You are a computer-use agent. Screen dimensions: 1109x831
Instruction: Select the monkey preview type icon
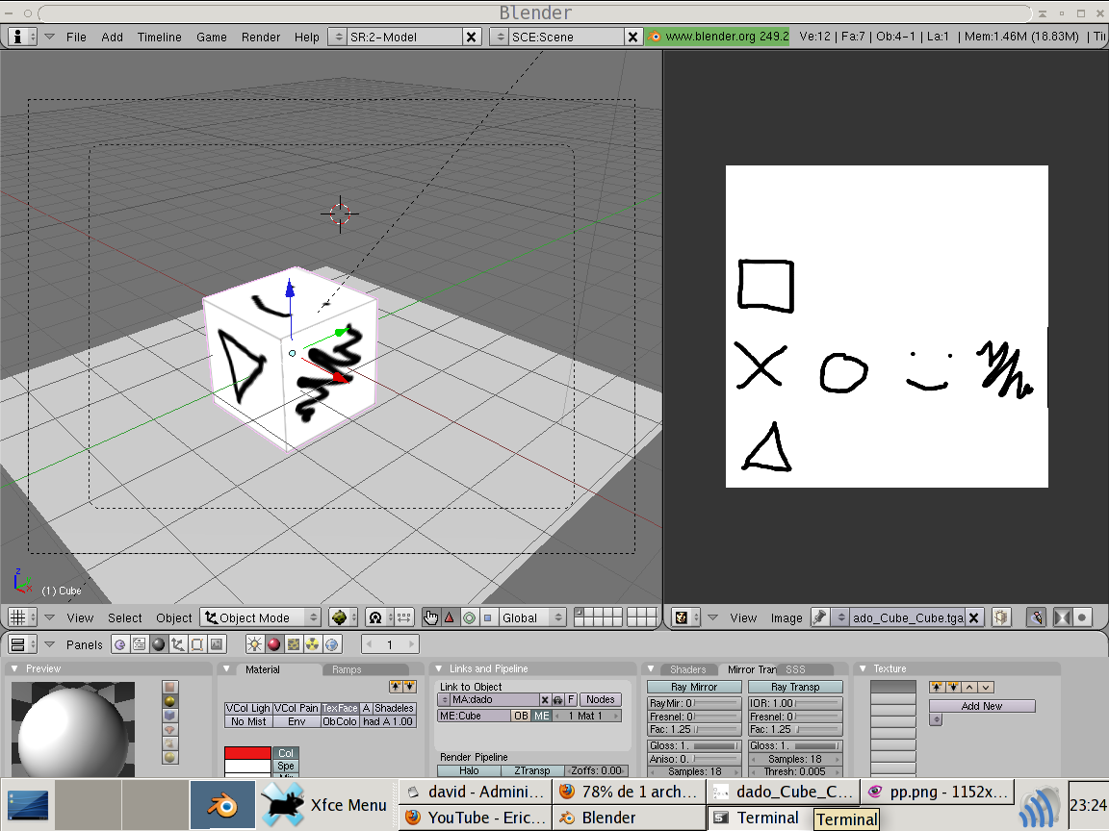click(169, 729)
